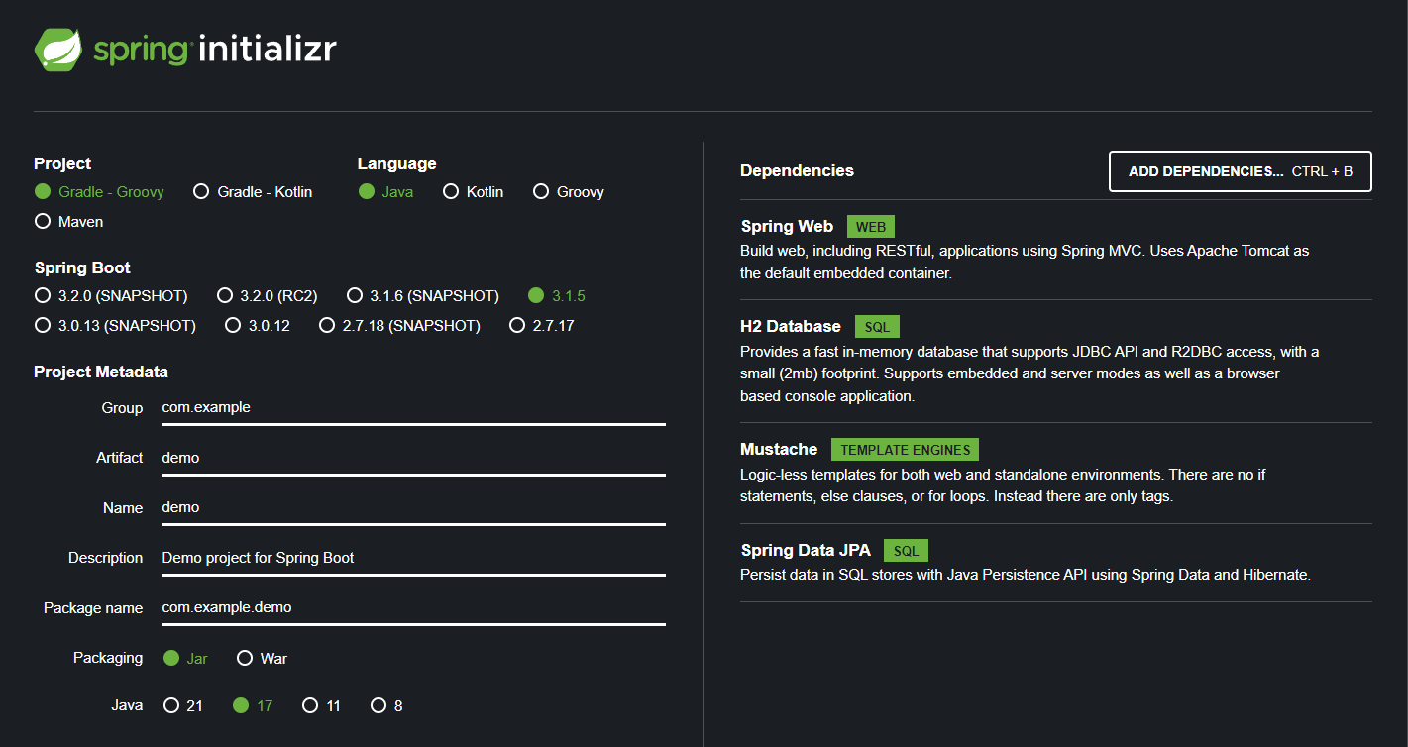Choose Groovy as the language
This screenshot has height=747, width=1408.
point(569,192)
